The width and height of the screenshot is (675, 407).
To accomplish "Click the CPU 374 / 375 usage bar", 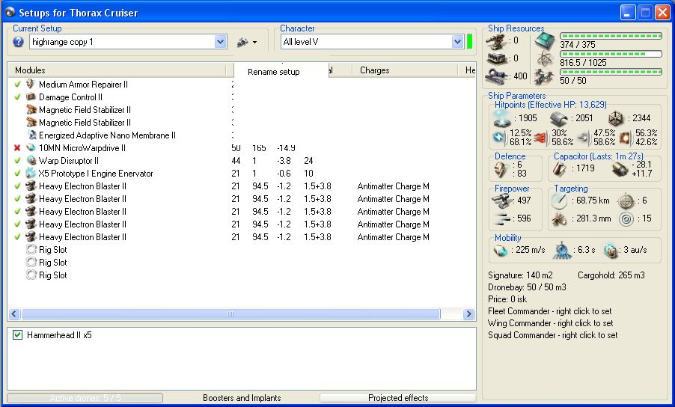I will (611, 36).
